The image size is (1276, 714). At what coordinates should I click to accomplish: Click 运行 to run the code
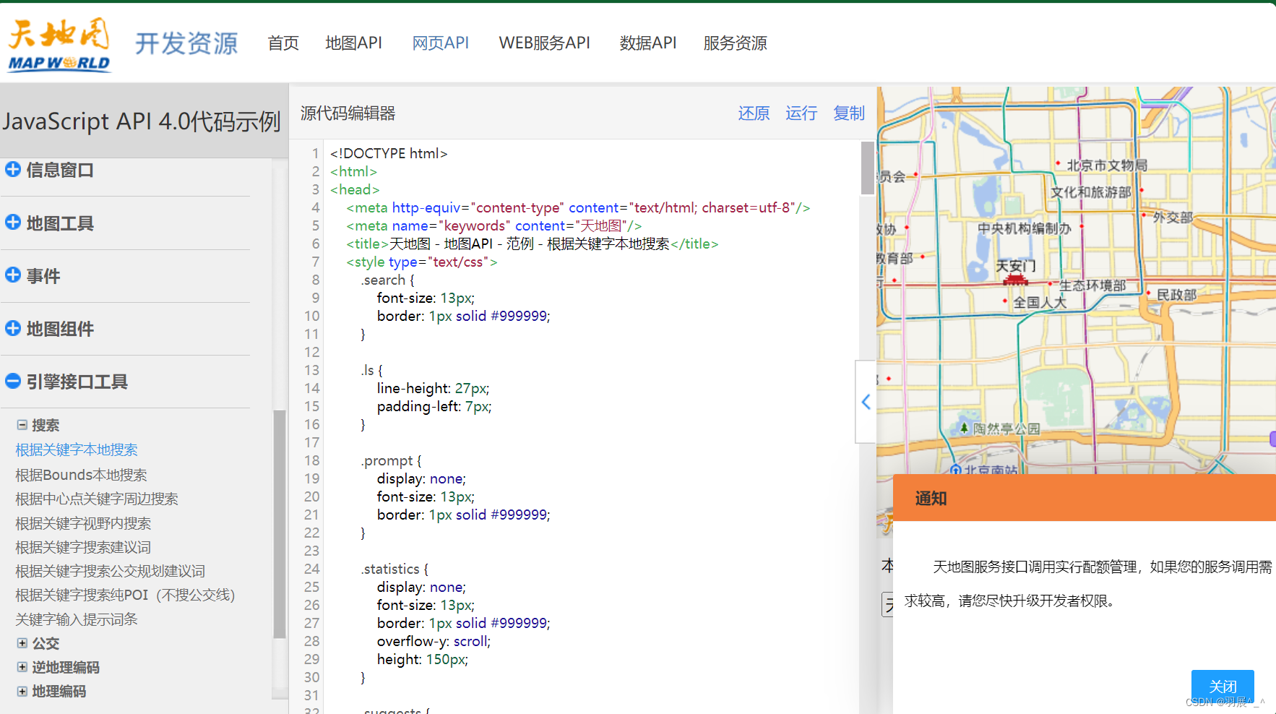(x=801, y=113)
